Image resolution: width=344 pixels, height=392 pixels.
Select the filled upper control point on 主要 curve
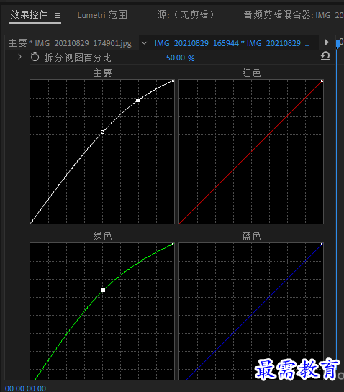(138, 100)
